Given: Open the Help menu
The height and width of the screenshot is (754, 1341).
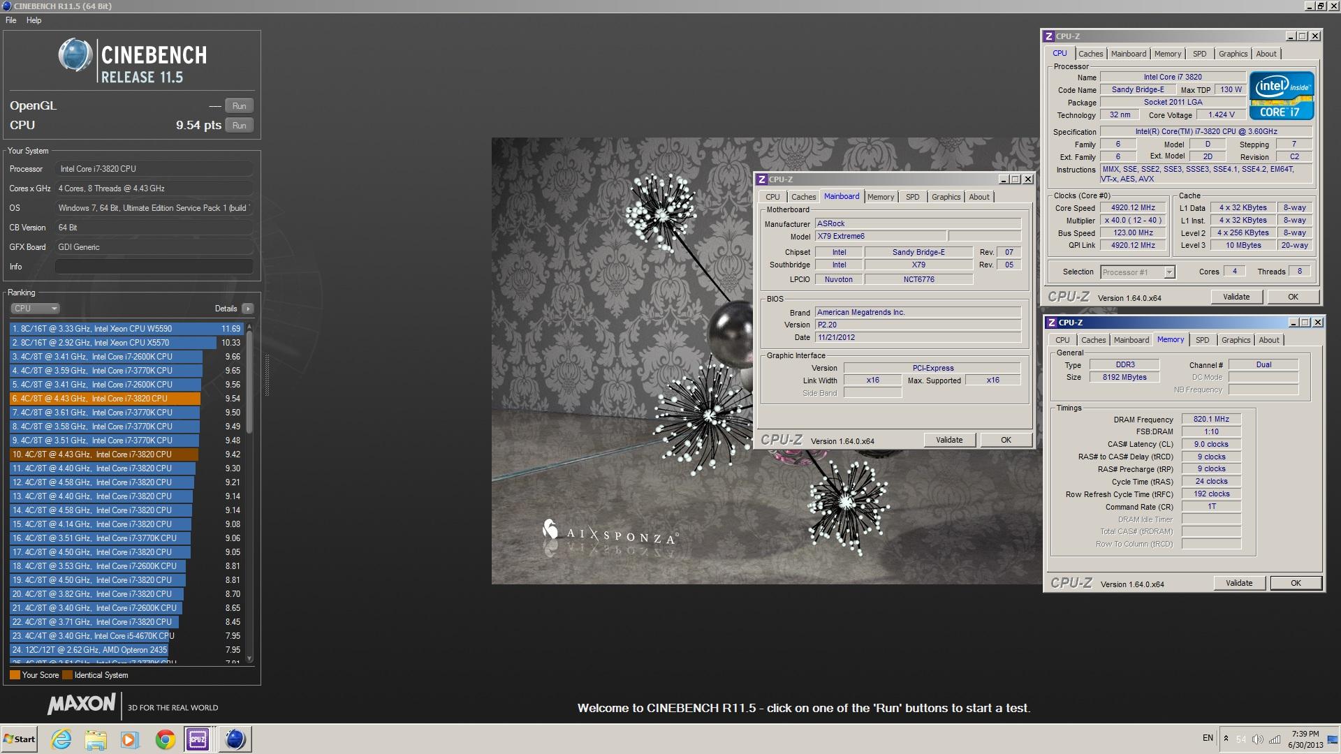Looking at the screenshot, I should pos(34,20).
